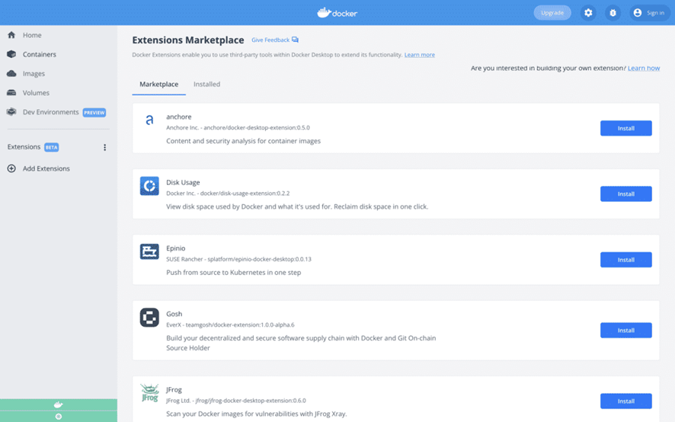
Task: Click 'splatform/epinio-docker-desktop:0.0.13' text
Action: point(260,259)
